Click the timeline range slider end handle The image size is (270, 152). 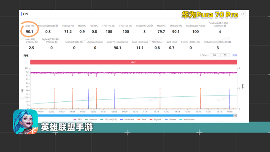pos(235,115)
